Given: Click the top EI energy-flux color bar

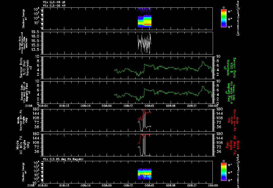Looking at the screenshot, I should point(224,18).
